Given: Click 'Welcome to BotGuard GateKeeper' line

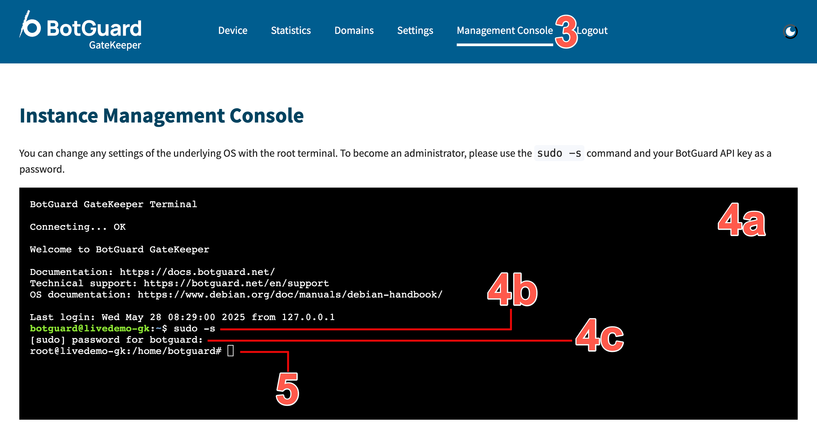Looking at the screenshot, I should (x=119, y=249).
